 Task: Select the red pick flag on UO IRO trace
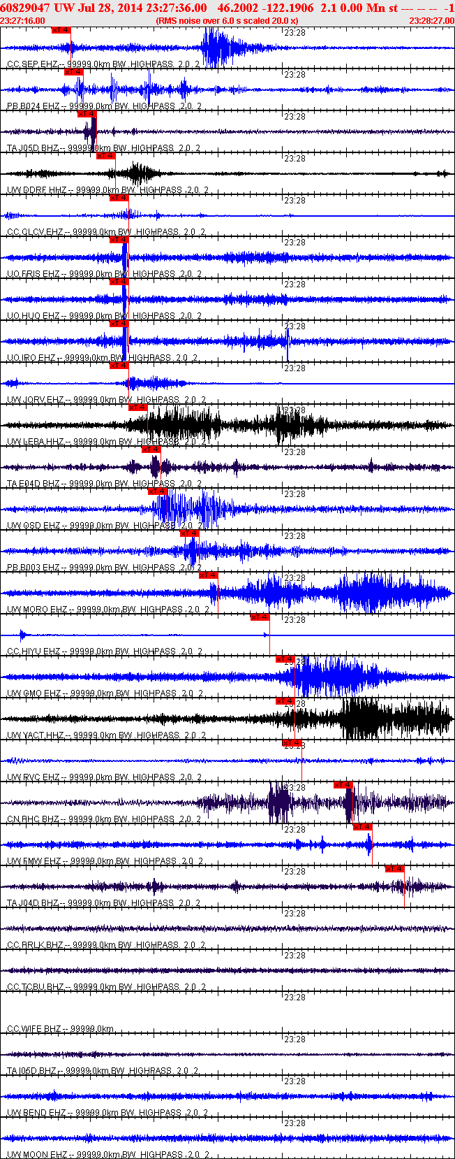(x=119, y=324)
